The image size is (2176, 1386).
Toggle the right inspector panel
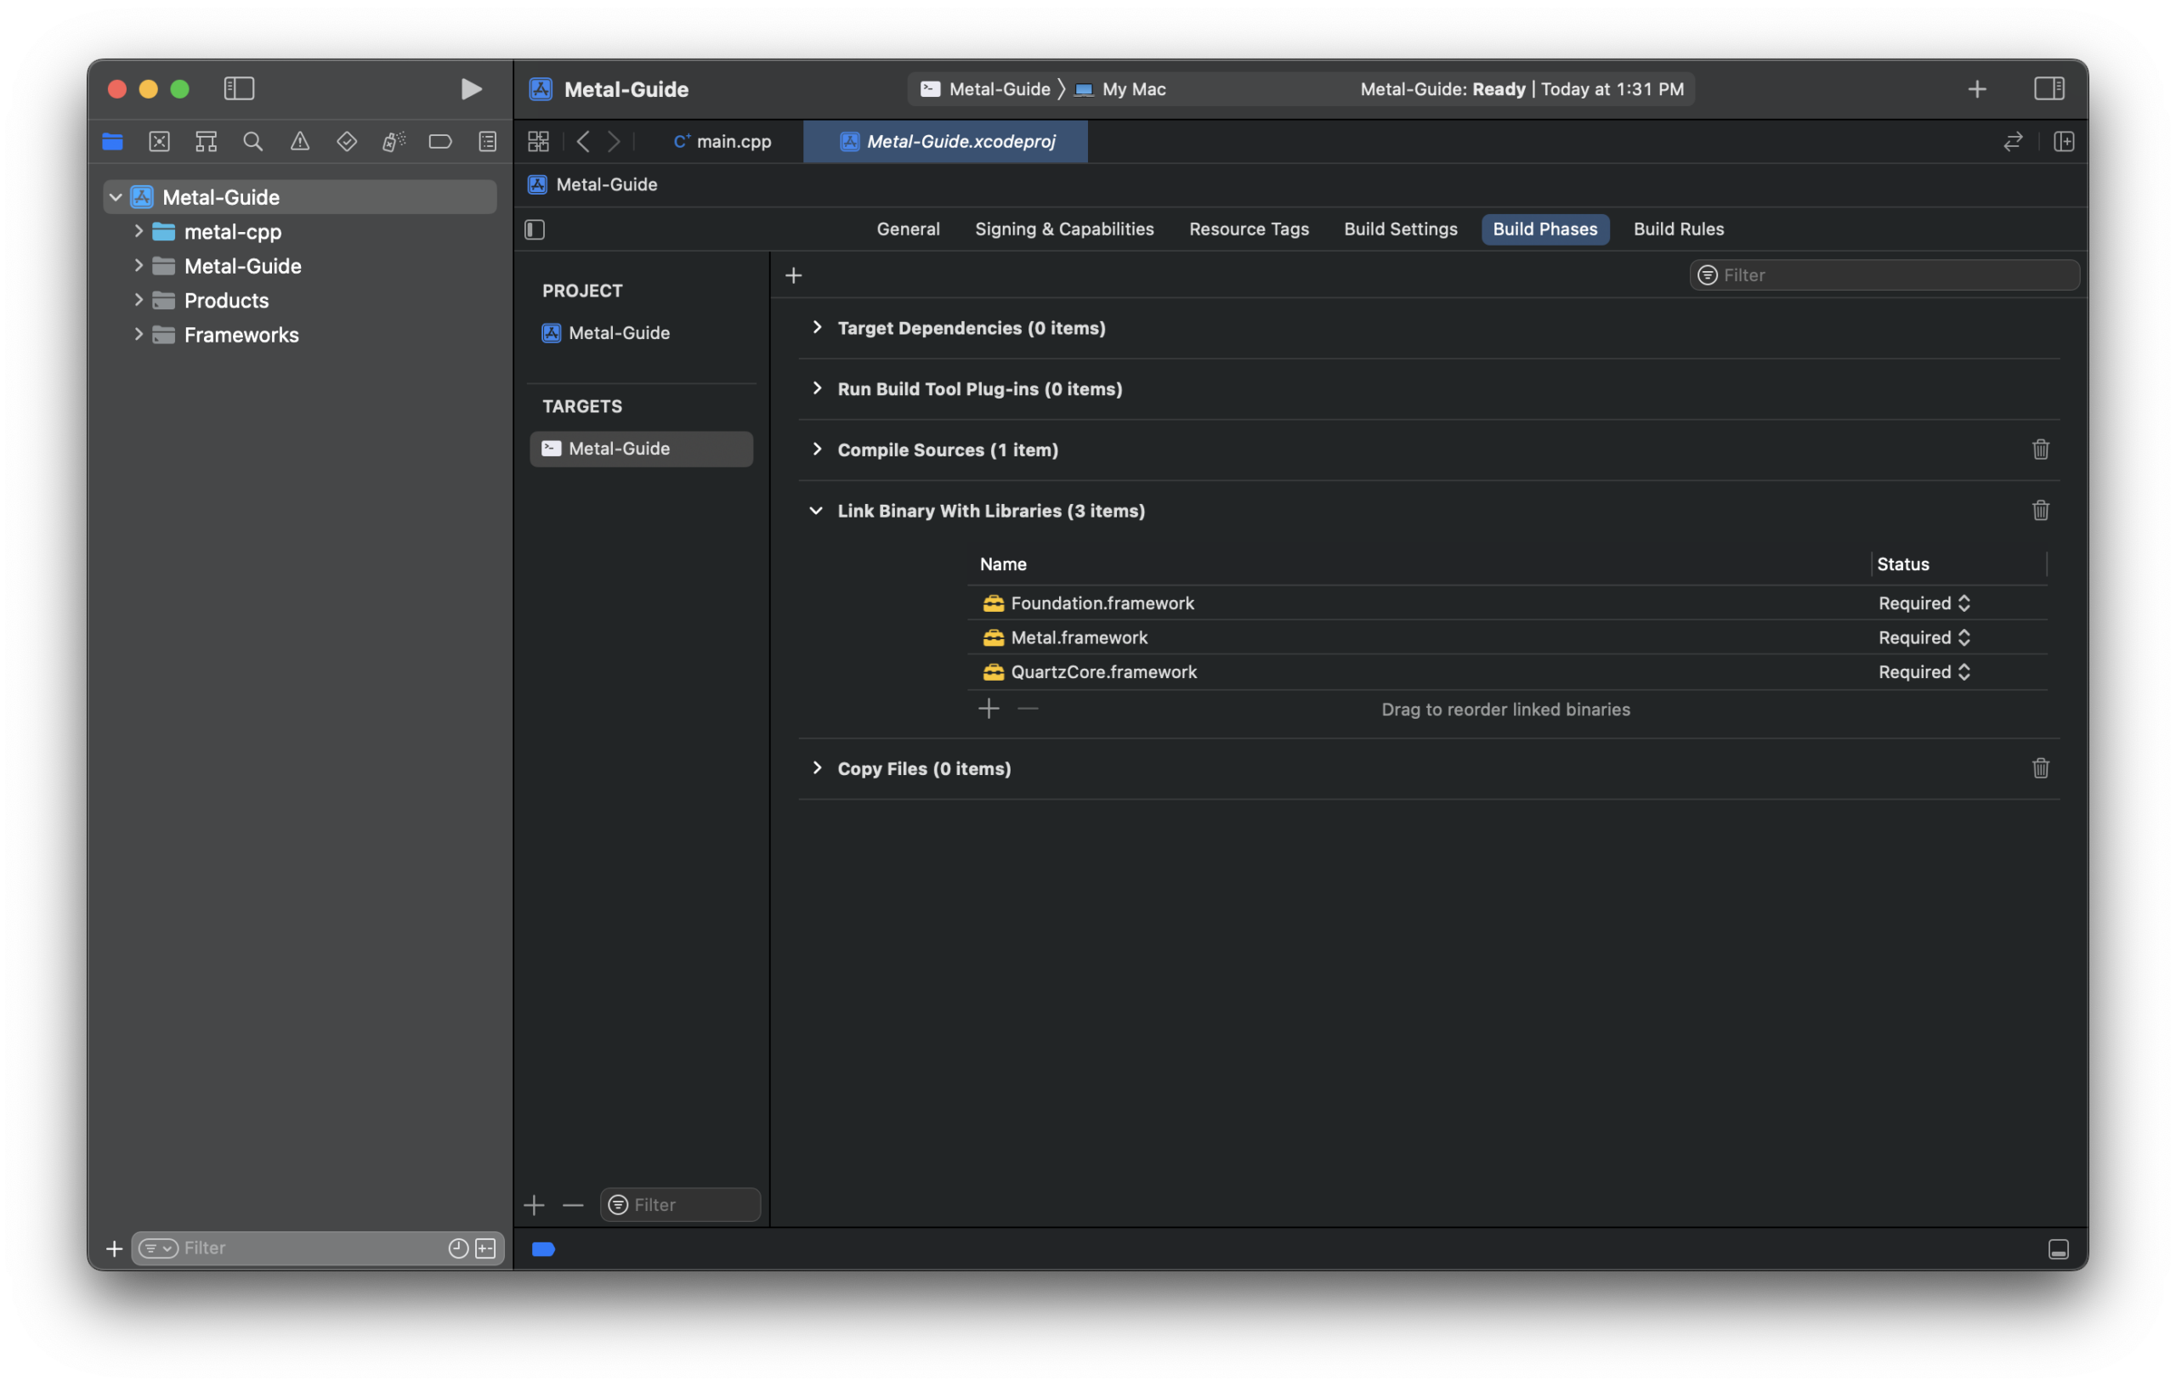(x=2048, y=88)
